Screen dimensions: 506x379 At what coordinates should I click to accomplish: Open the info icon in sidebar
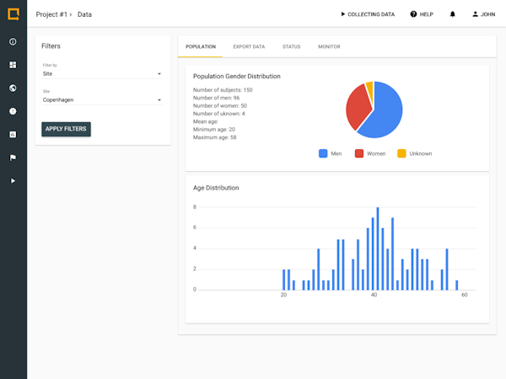click(x=13, y=41)
